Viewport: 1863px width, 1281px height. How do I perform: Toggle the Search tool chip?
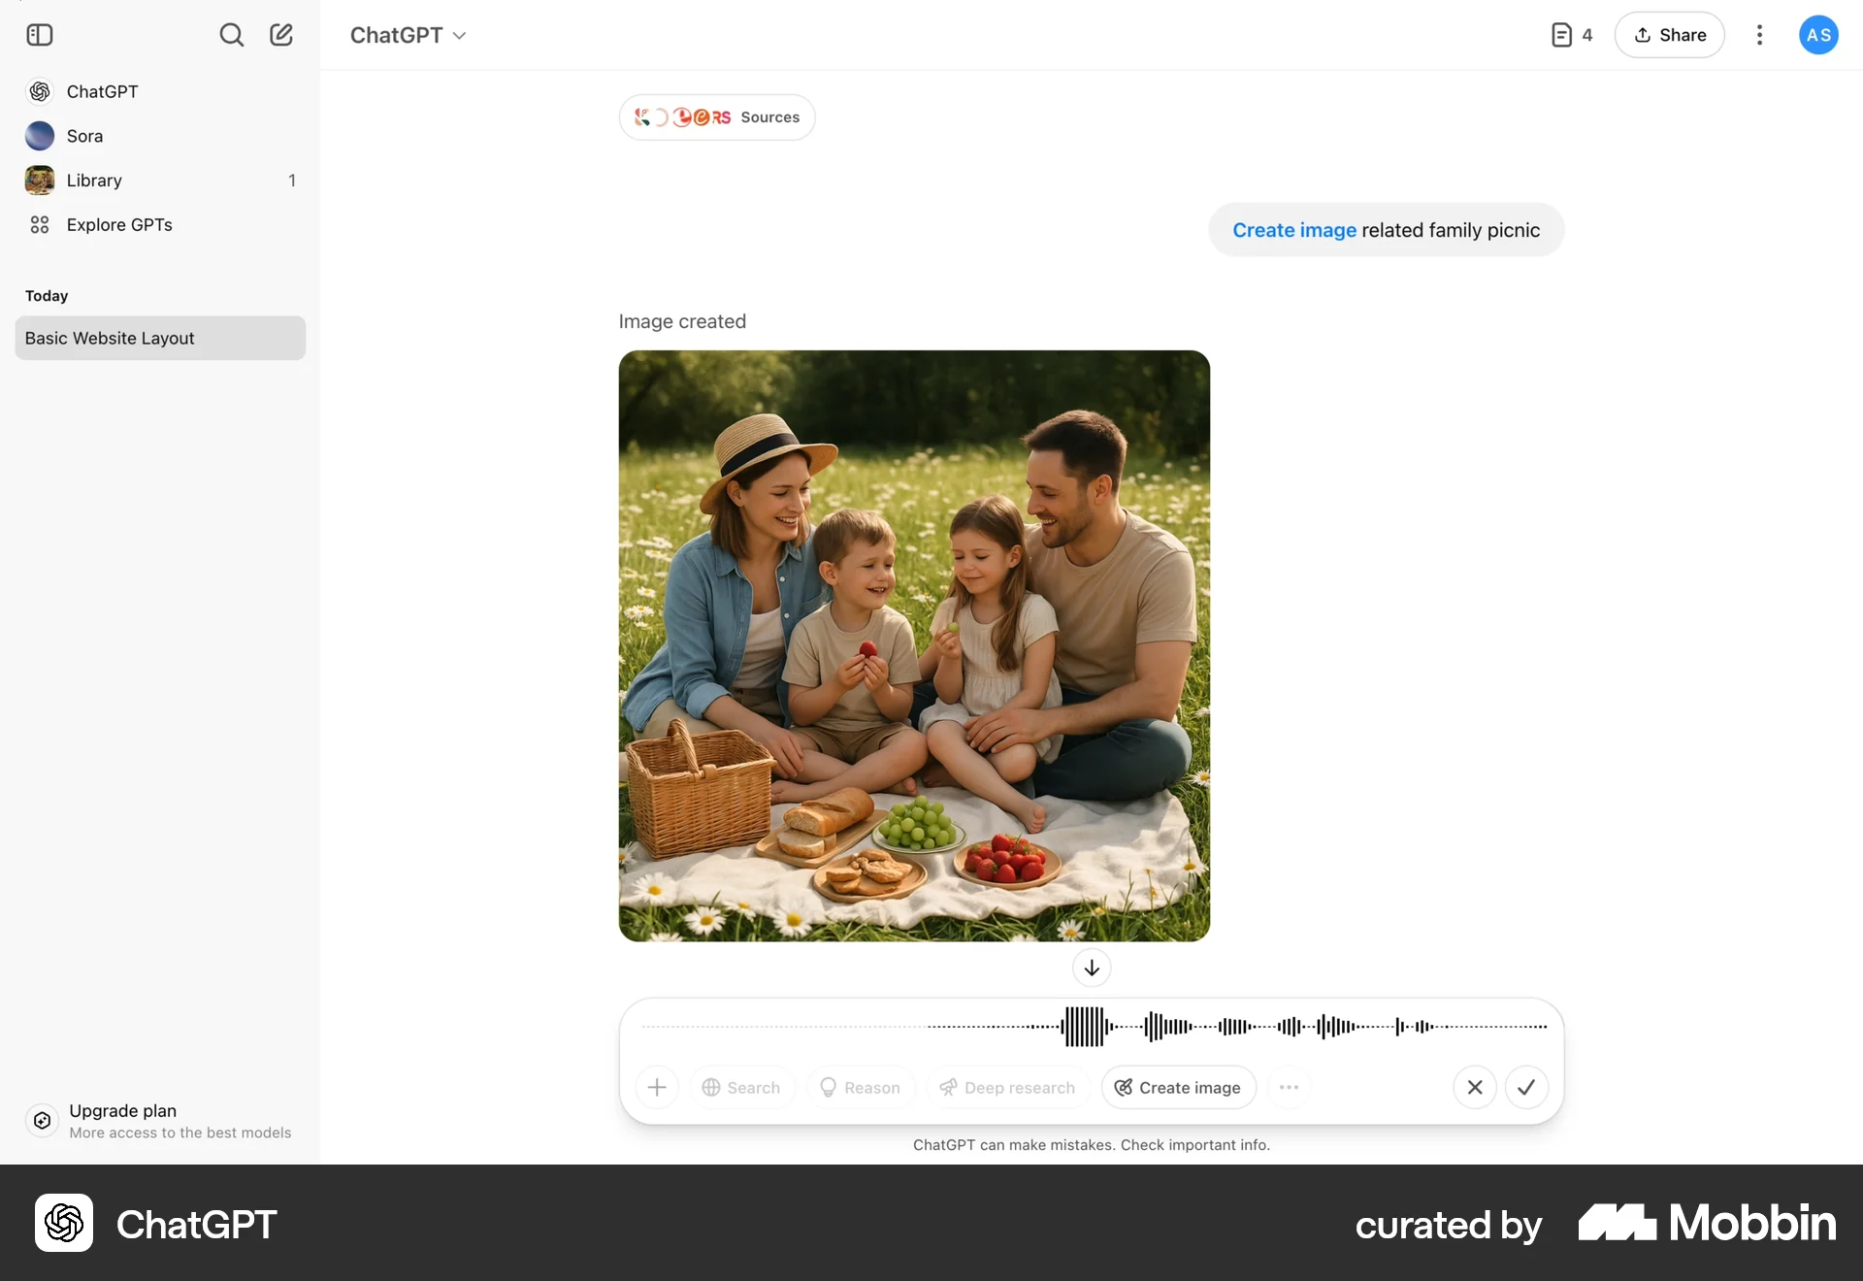[741, 1087]
